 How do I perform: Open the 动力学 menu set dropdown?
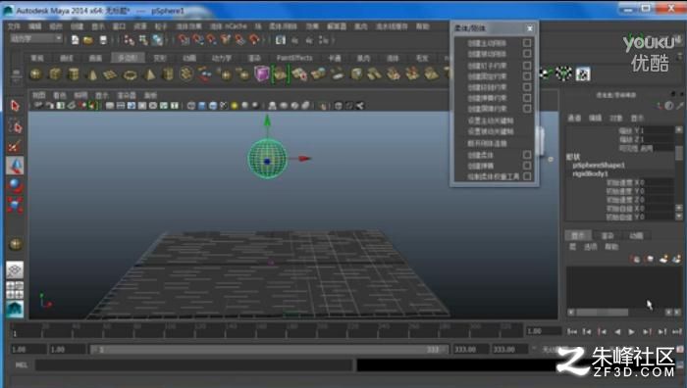pos(36,39)
